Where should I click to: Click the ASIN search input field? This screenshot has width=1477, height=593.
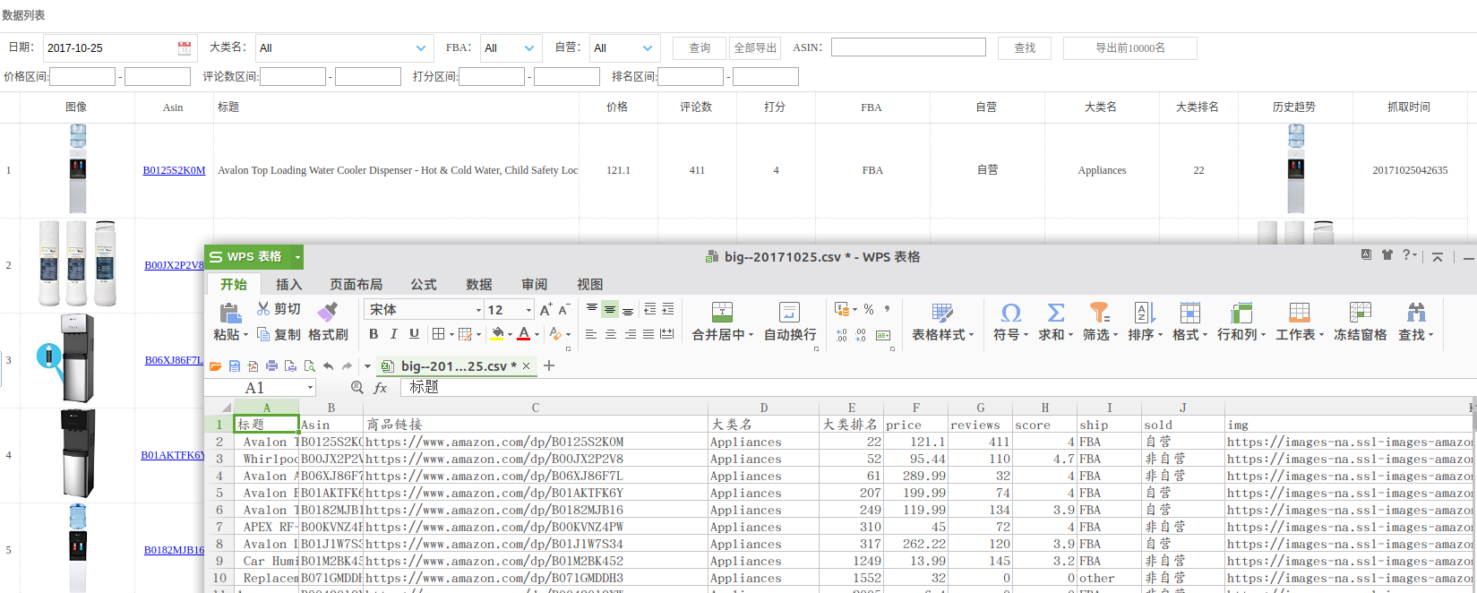tap(908, 47)
